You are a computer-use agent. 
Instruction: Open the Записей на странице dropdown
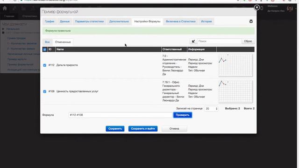(x=211, y=109)
